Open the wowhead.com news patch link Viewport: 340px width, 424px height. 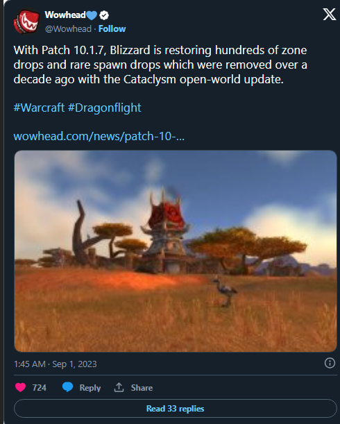[x=99, y=136]
